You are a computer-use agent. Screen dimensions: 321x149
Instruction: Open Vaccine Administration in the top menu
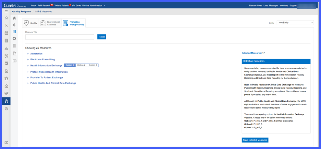(x=92, y=6)
